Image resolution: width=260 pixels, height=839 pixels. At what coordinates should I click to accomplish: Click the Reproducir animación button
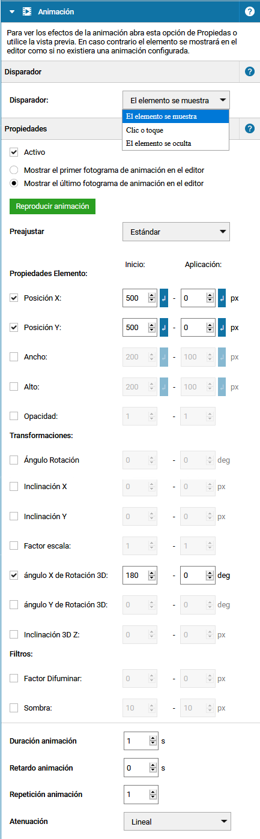53,206
